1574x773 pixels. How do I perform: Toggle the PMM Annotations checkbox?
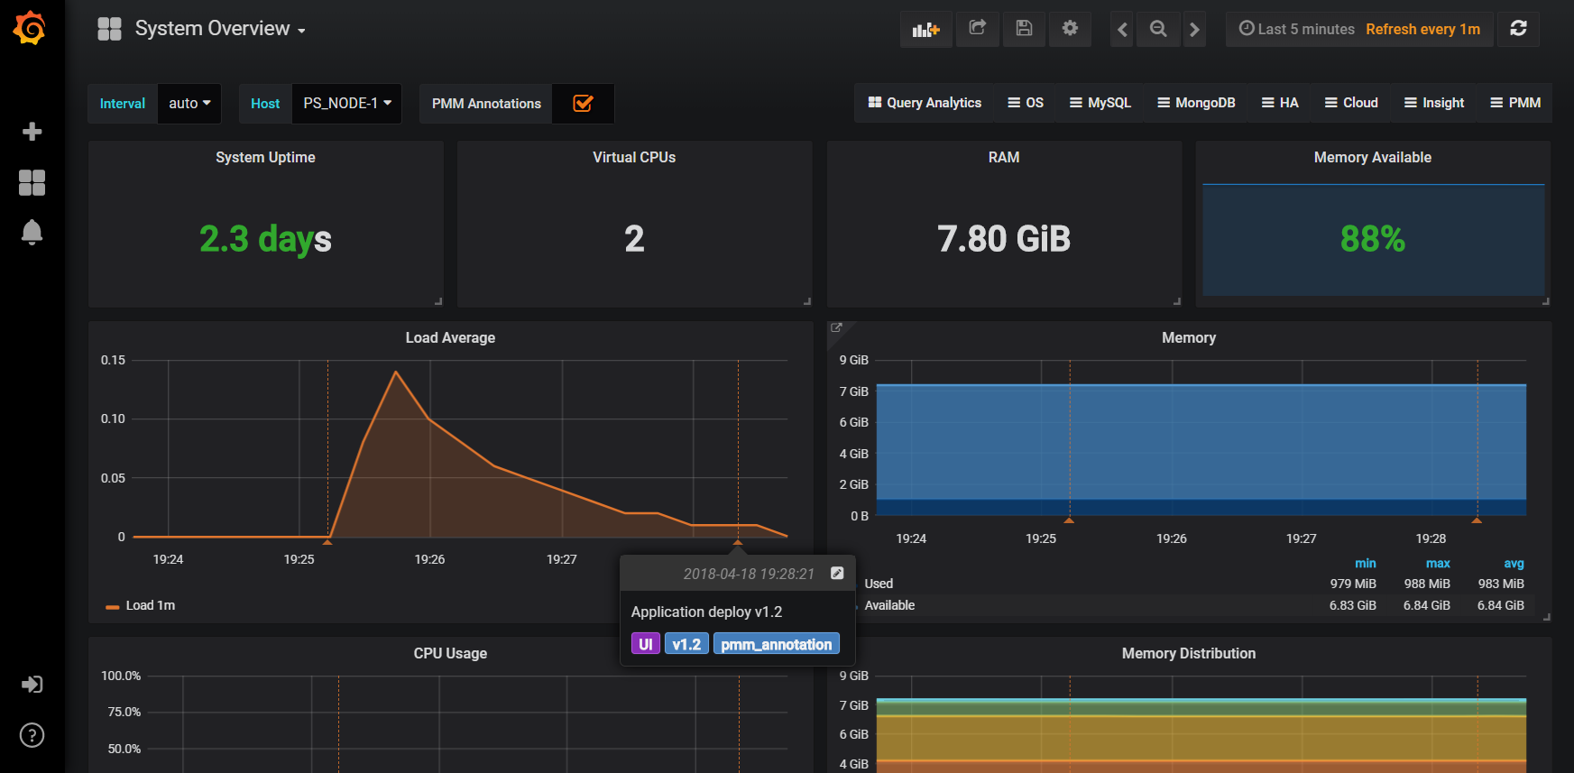pos(583,104)
